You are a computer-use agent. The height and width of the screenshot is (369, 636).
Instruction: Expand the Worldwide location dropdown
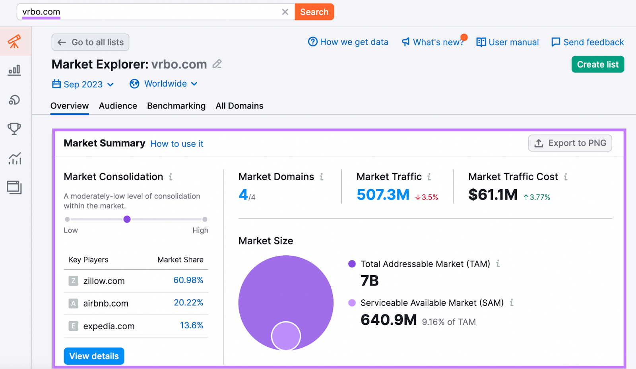(163, 84)
